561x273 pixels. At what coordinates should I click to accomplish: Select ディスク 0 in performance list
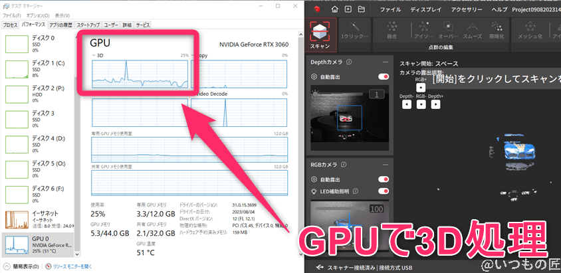click(x=38, y=44)
